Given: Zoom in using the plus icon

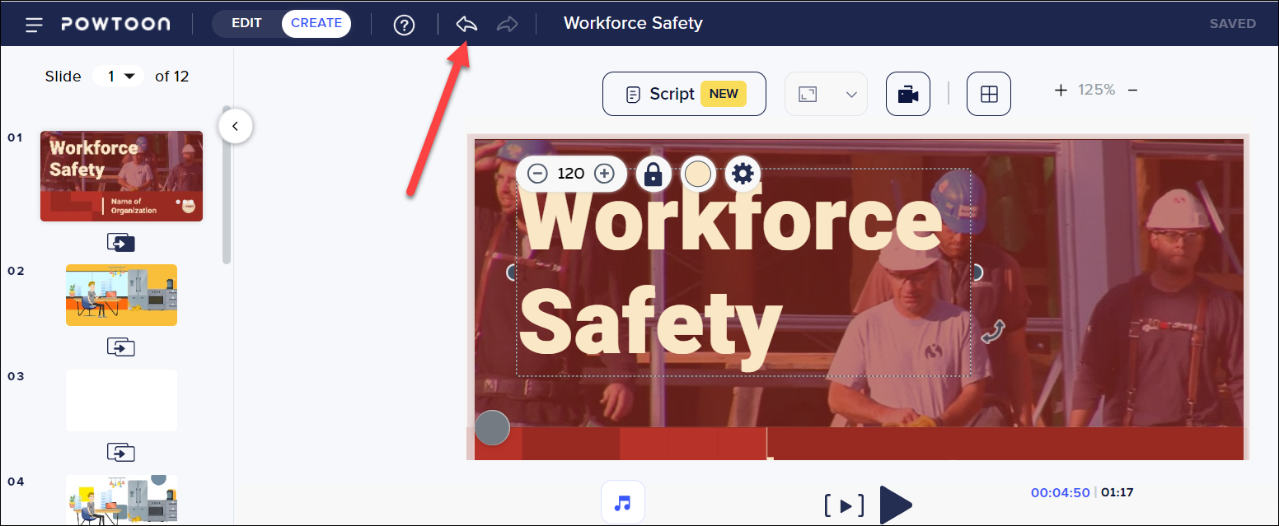Looking at the screenshot, I should [x=1060, y=91].
